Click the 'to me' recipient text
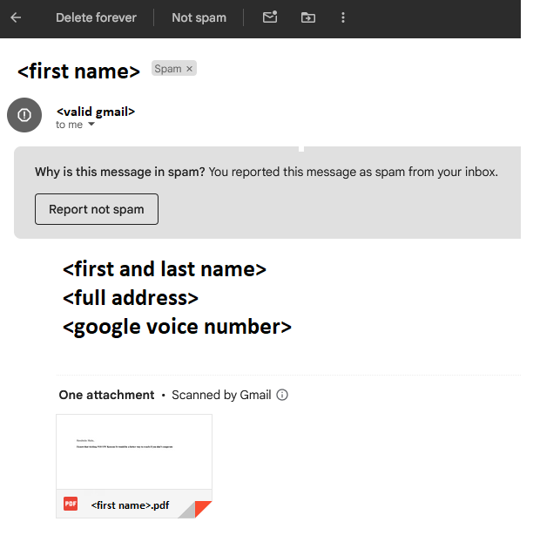The height and width of the screenshot is (542, 533). click(x=69, y=125)
